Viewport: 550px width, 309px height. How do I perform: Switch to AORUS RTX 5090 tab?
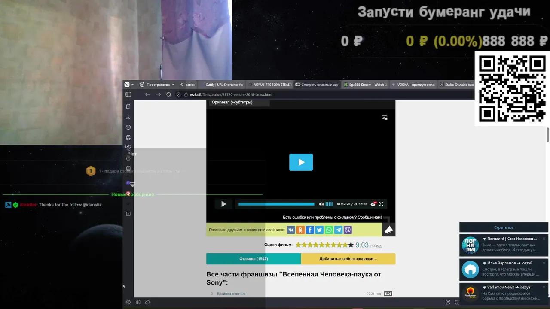coord(270,85)
